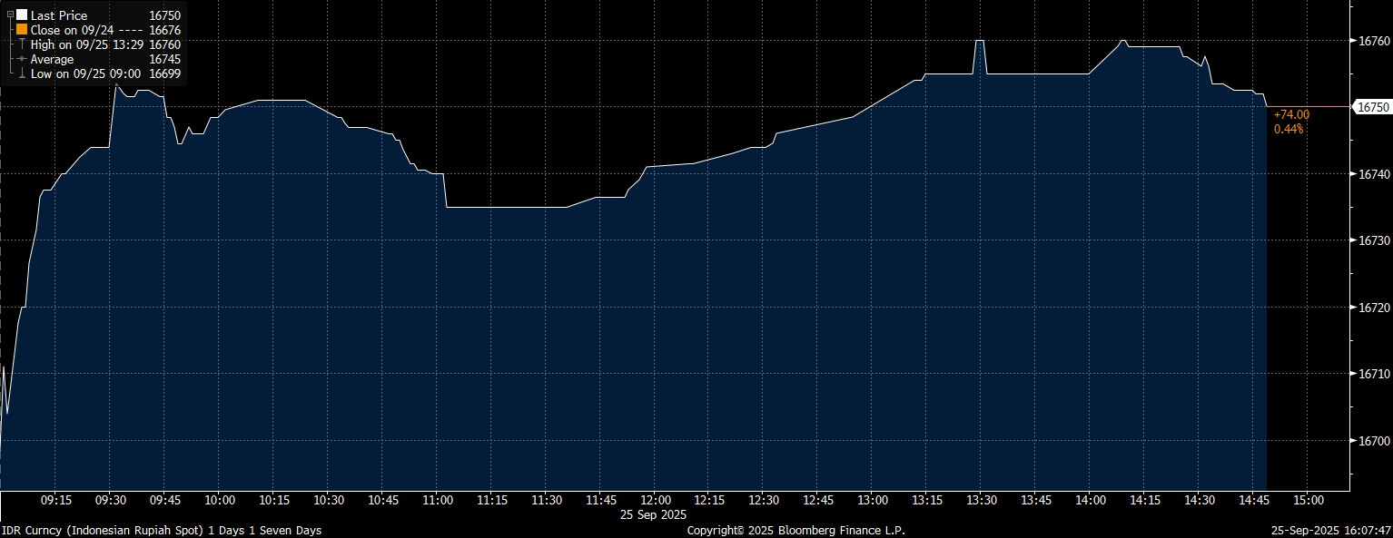Select the Average legend entry text
Screen dimensions: 1393x538
click(x=52, y=59)
